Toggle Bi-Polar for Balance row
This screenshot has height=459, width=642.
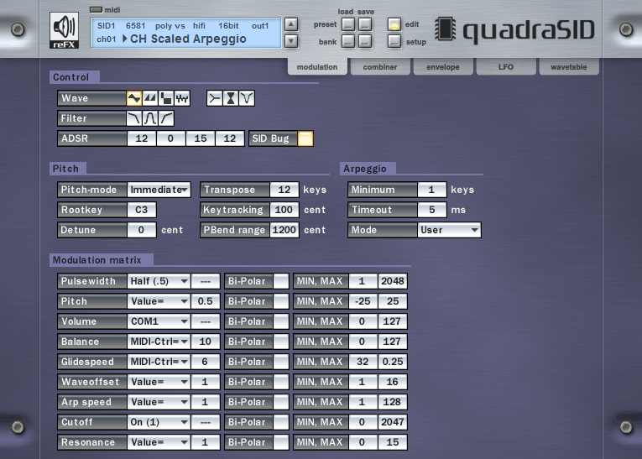(x=281, y=342)
